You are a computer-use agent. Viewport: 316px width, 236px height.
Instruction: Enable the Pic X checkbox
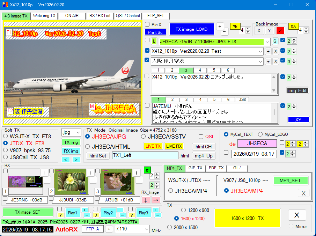click(x=147, y=24)
